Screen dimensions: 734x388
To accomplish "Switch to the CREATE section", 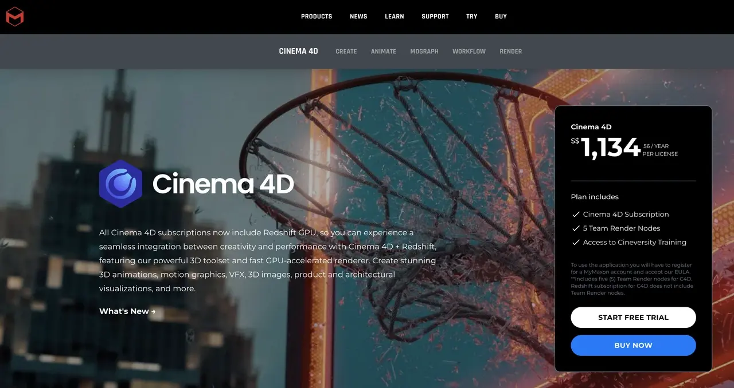I will pos(346,52).
